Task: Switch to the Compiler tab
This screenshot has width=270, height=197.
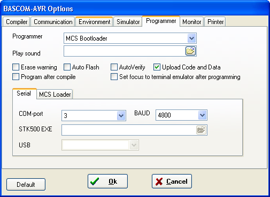Action: pyautogui.click(x=17, y=22)
